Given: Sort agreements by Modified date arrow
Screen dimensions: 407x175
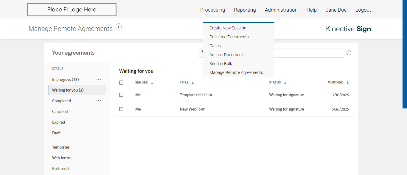Looking at the screenshot, I should (x=348, y=83).
